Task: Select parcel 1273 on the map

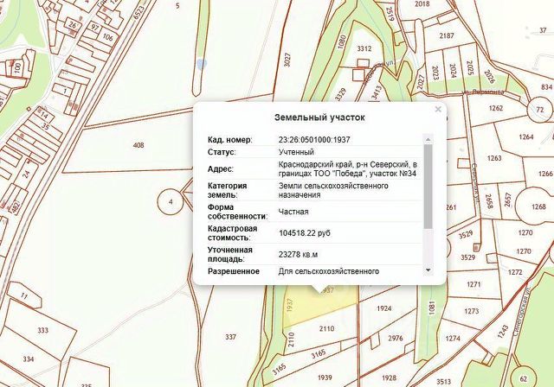Action: click(x=472, y=311)
